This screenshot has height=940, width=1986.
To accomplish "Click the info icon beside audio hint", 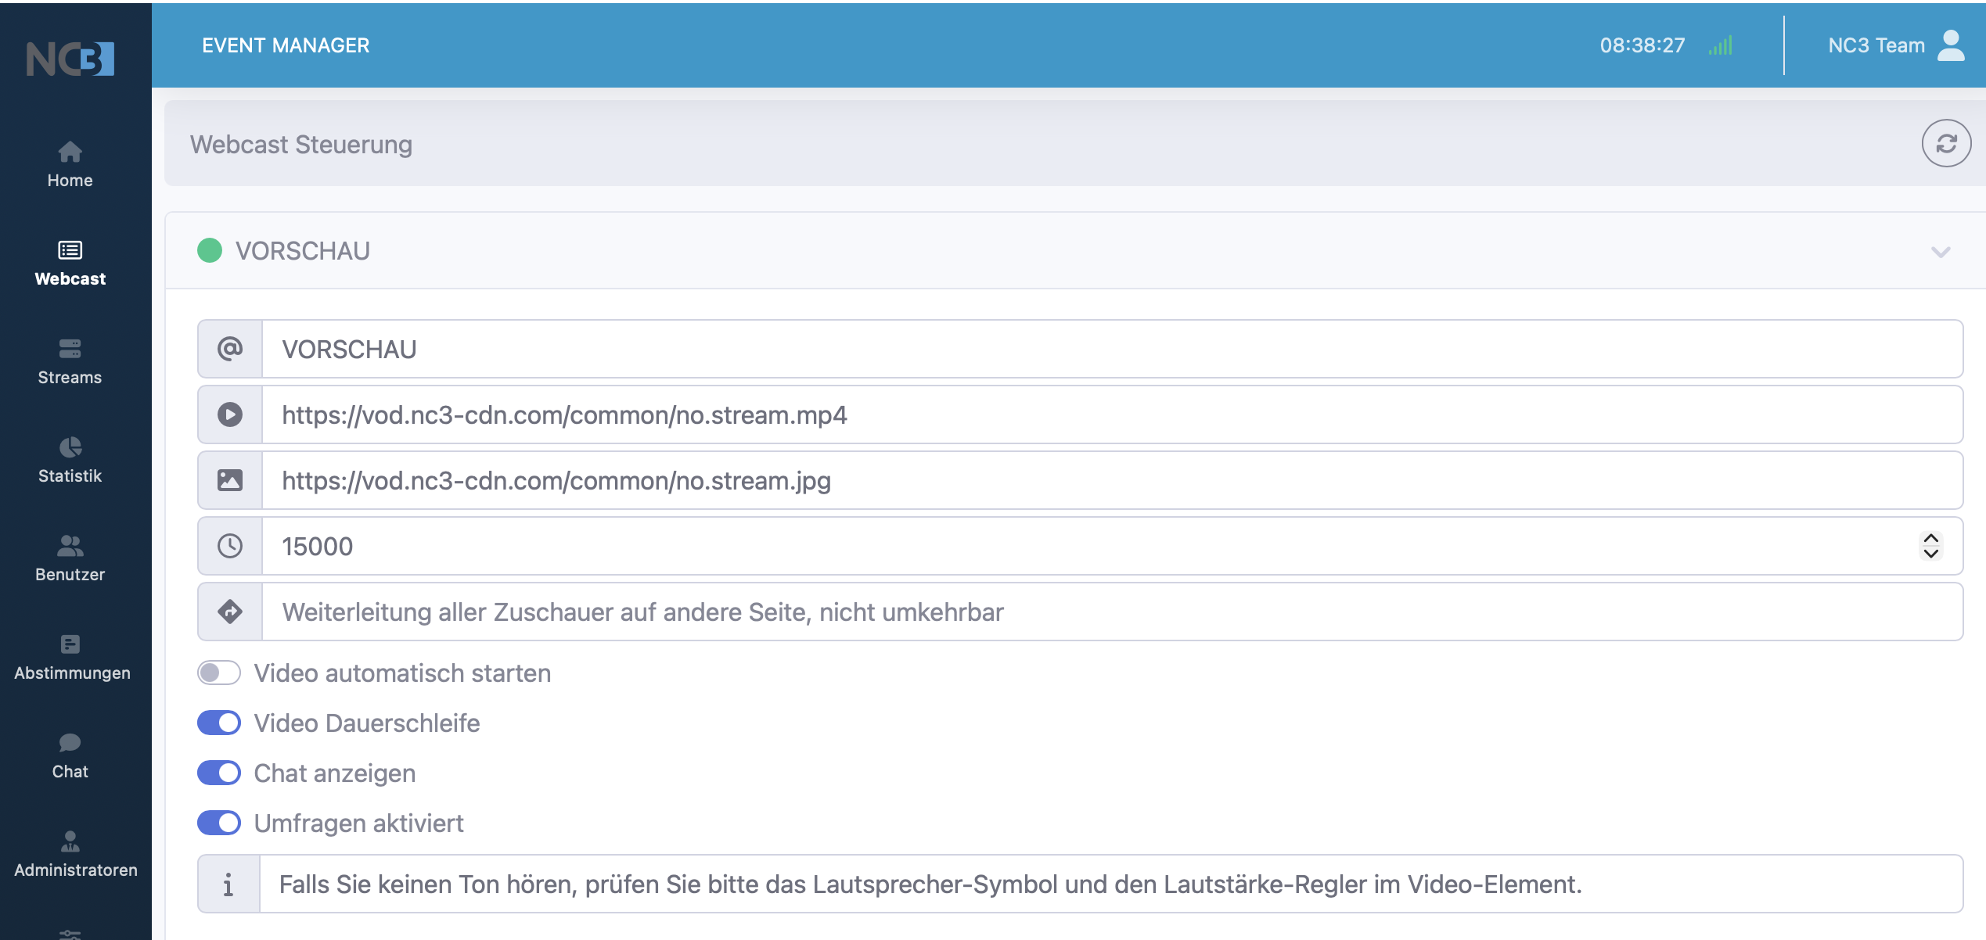I will tap(228, 884).
